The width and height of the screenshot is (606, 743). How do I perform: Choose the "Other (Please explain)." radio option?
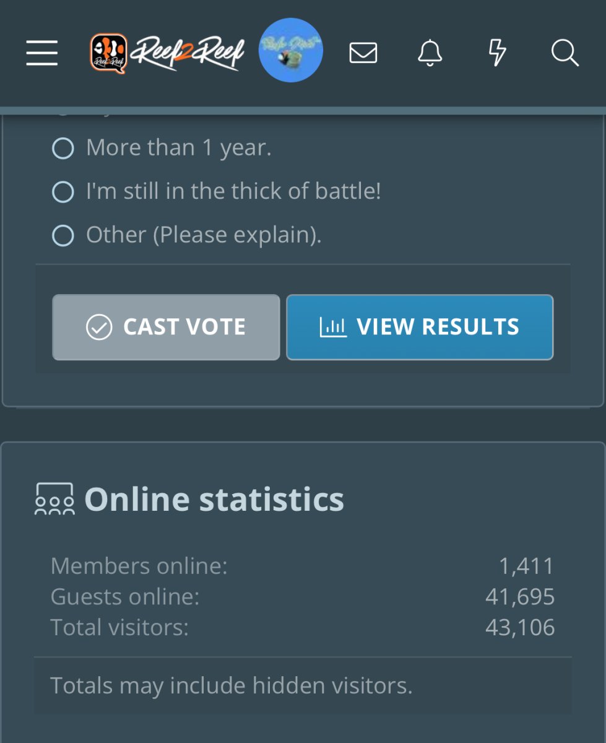pyautogui.click(x=63, y=235)
